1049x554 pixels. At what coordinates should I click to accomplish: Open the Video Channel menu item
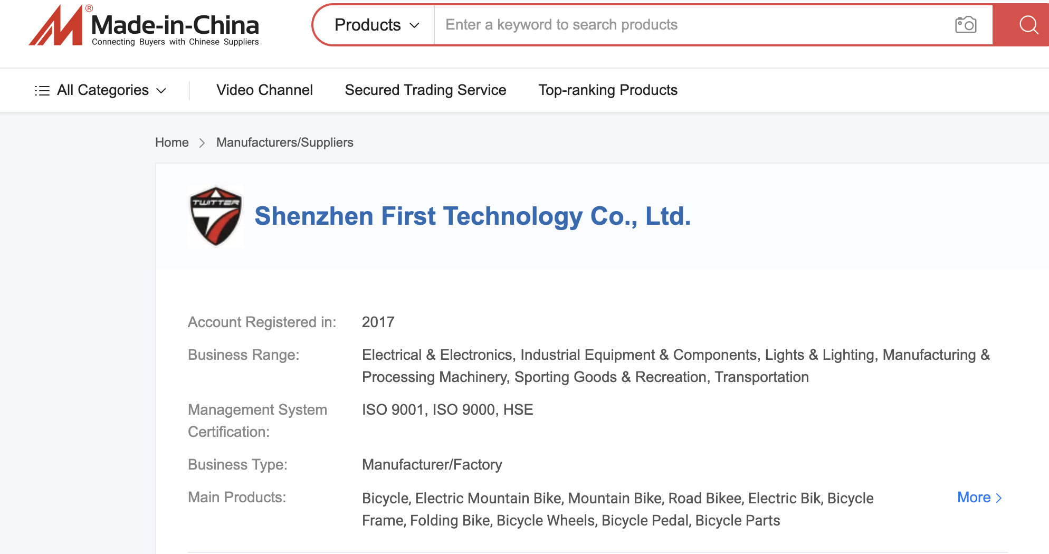point(264,90)
